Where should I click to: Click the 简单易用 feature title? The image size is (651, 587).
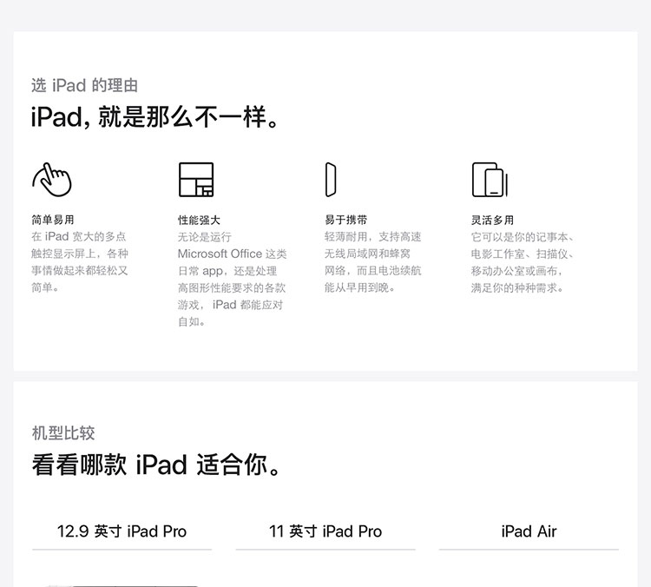click(53, 220)
